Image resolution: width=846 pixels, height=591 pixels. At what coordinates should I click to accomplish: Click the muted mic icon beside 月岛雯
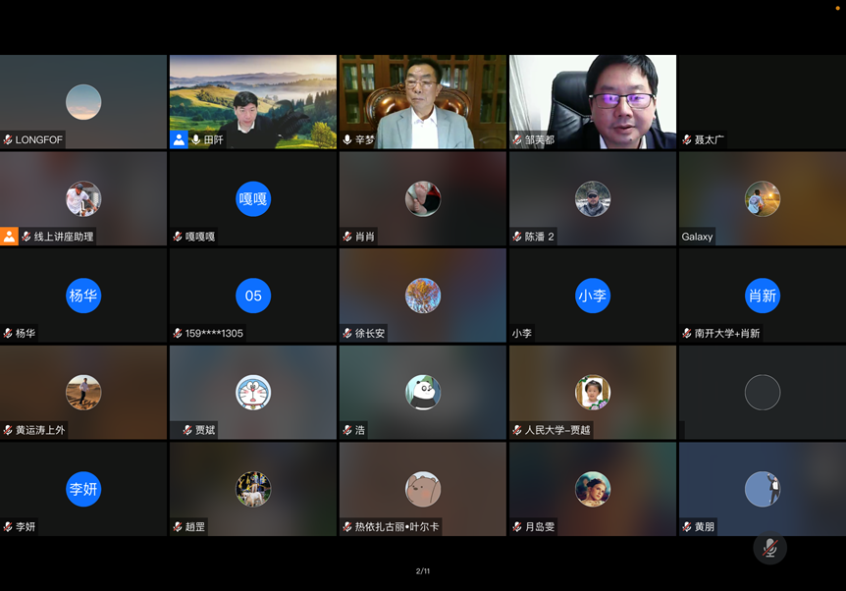pos(517,527)
